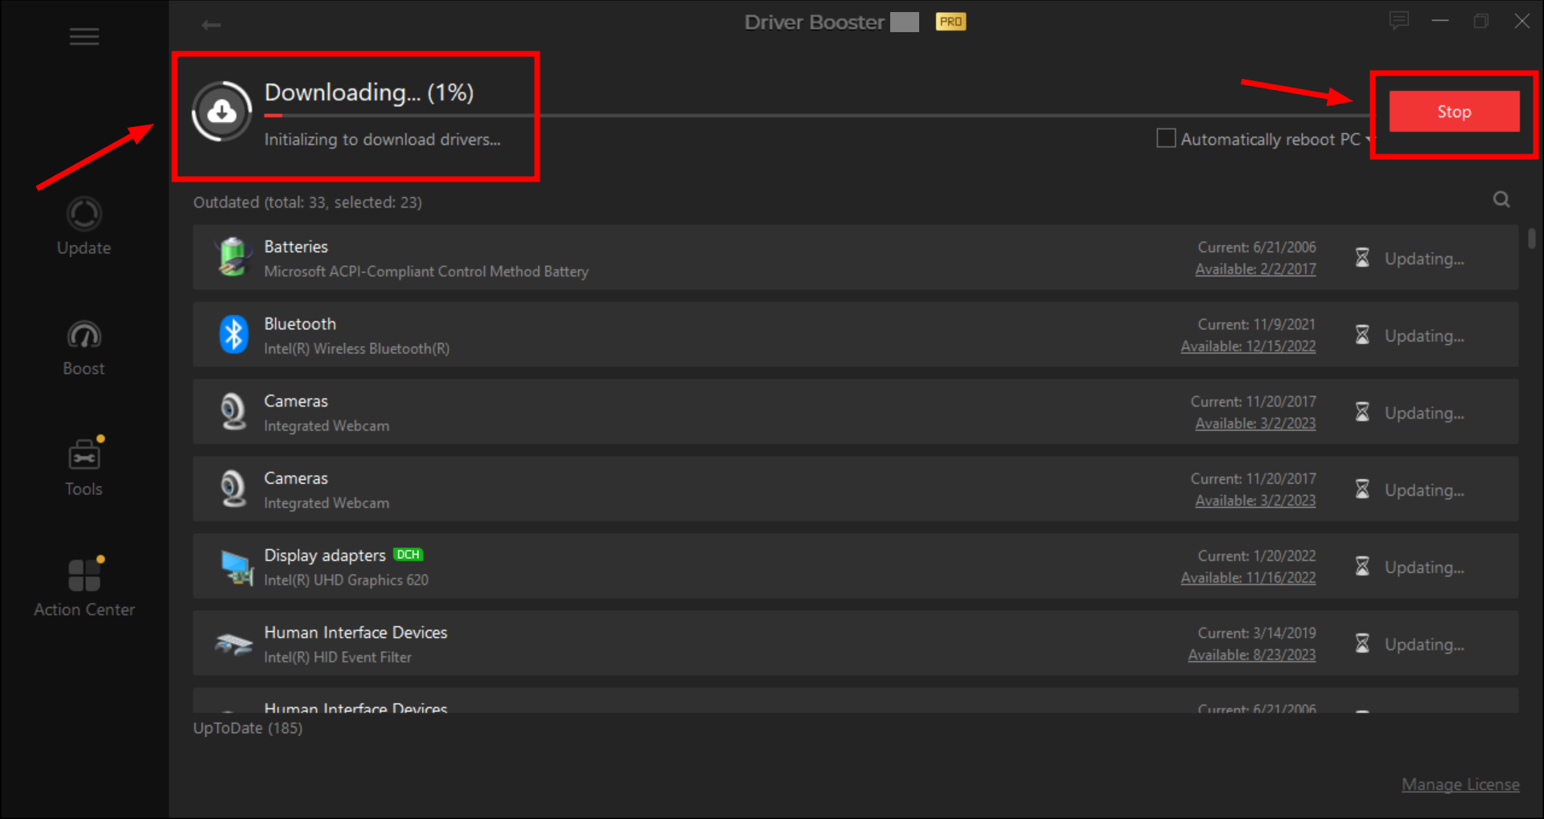
Task: Click the hourglass icon in Display adapters row
Action: tap(1362, 566)
